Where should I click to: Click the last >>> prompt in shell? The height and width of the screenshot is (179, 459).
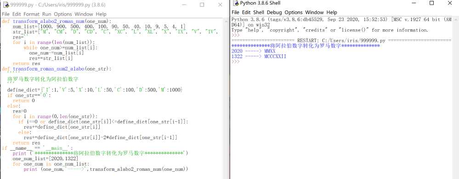point(235,61)
